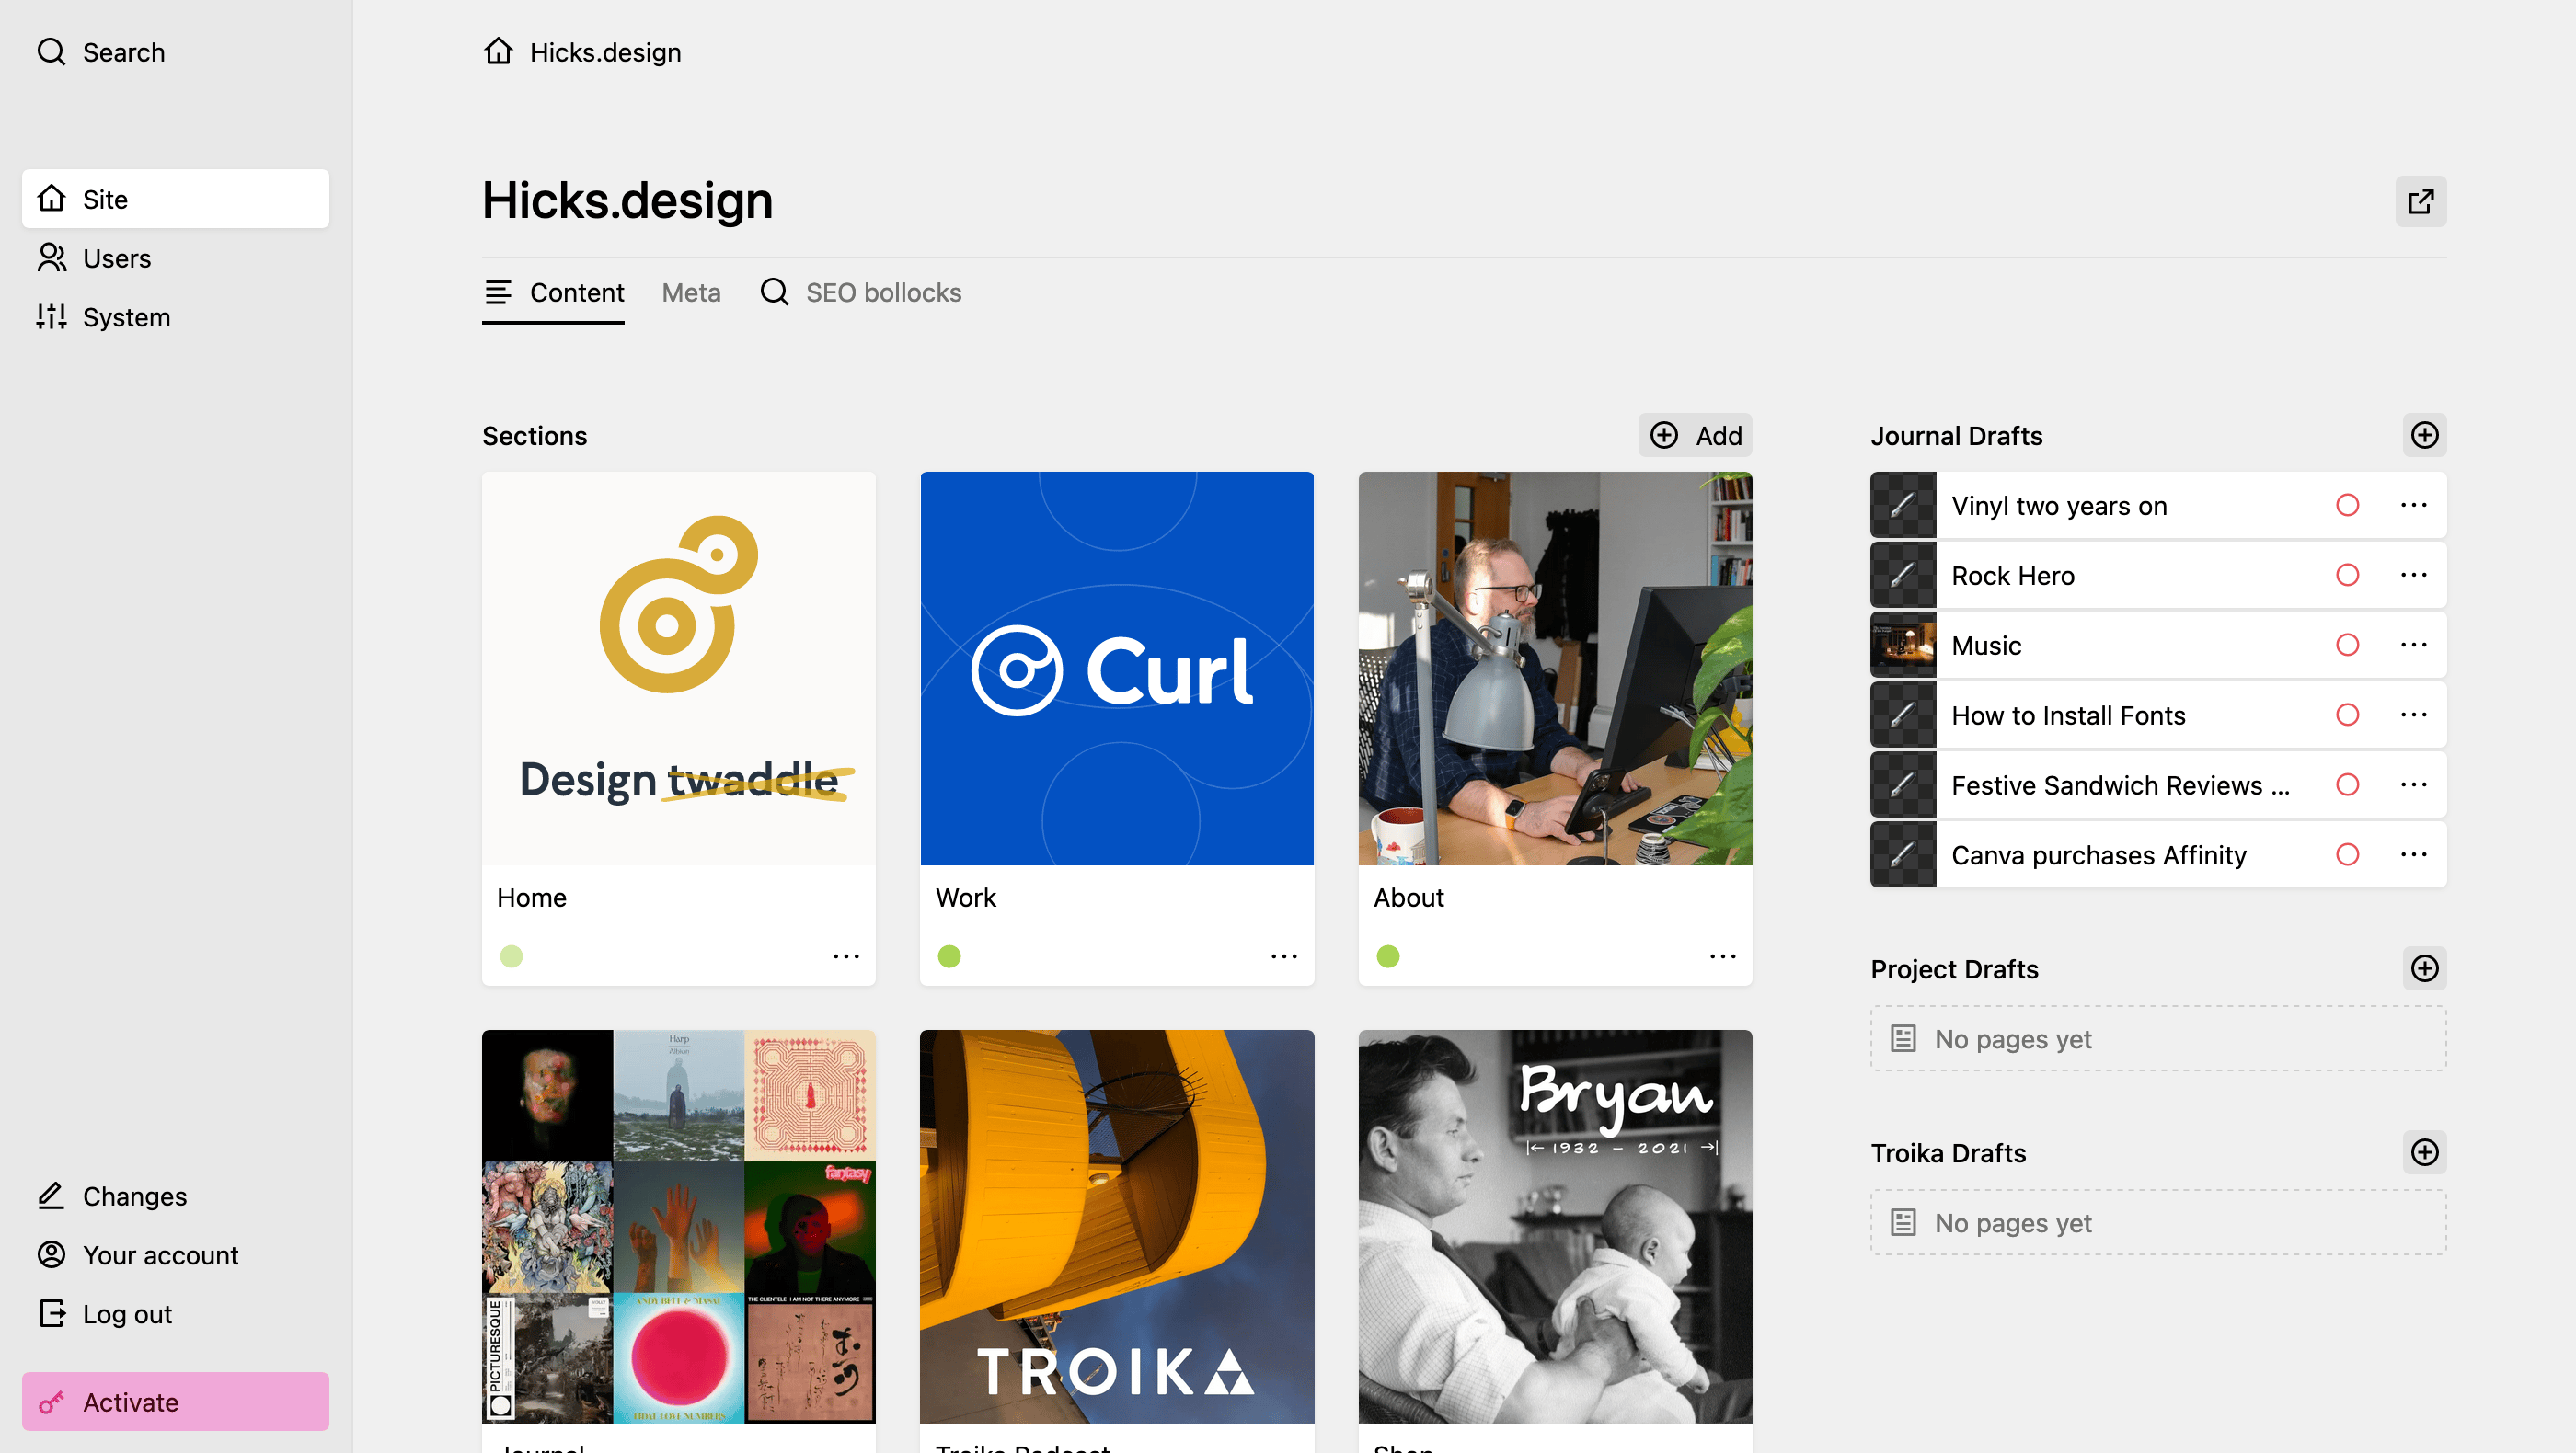2576x1453 pixels.
Task: Click Festive Sandwich Reviews page icon
Action: tap(1903, 784)
